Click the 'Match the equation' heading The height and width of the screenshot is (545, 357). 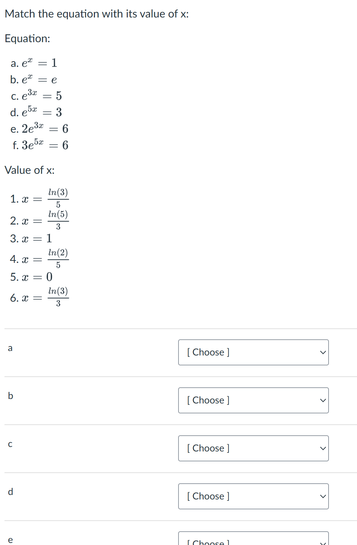96,14
